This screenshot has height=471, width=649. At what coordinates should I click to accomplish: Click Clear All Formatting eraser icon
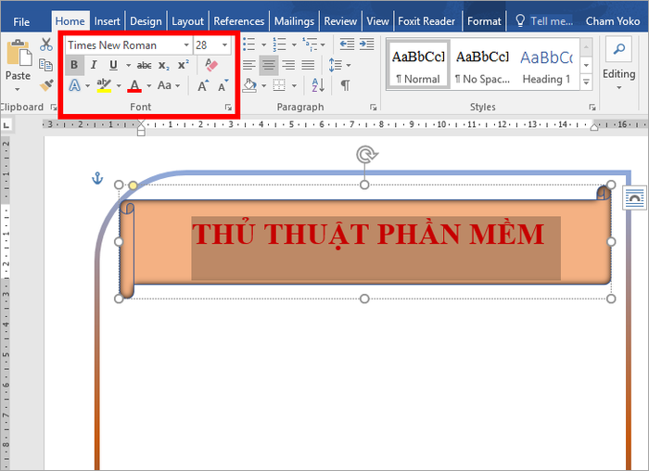click(211, 65)
